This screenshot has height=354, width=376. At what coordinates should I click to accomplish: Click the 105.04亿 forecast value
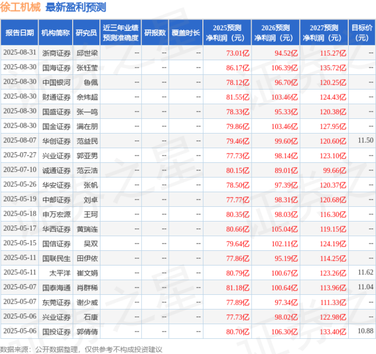(x=284, y=229)
